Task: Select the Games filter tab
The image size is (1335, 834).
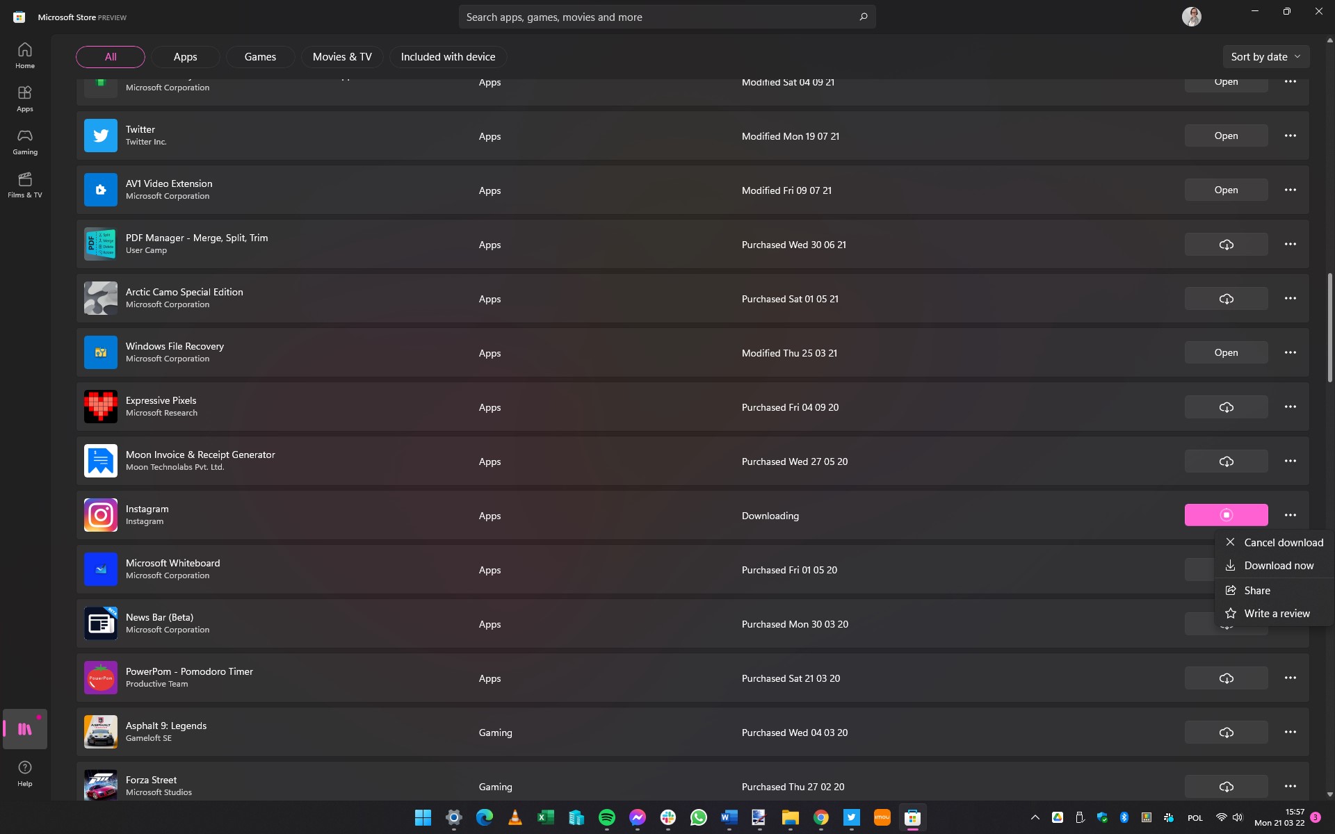Action: tap(260, 57)
